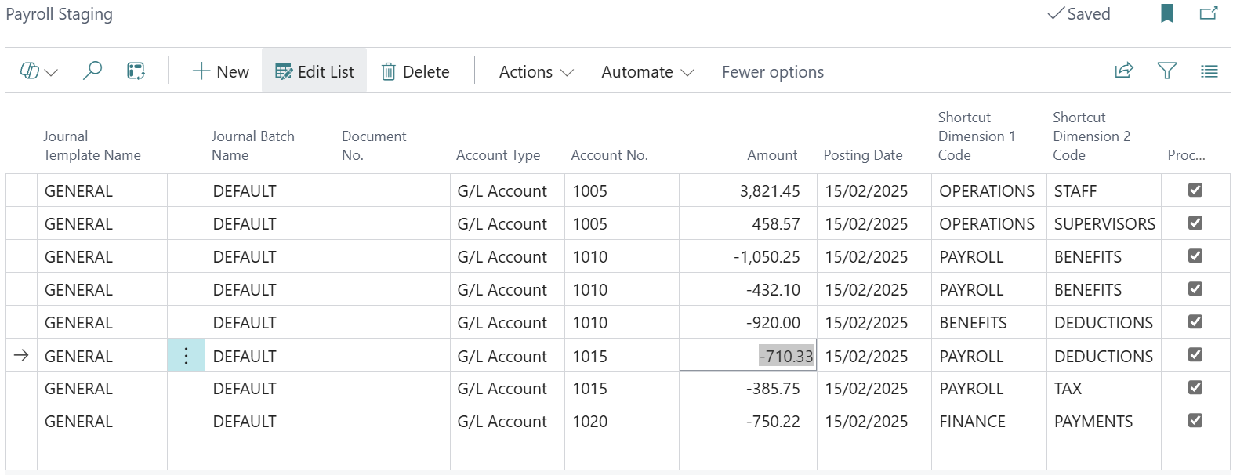The width and height of the screenshot is (1233, 475).
Task: Click the amount 458.57 cell
Action: [x=748, y=223]
